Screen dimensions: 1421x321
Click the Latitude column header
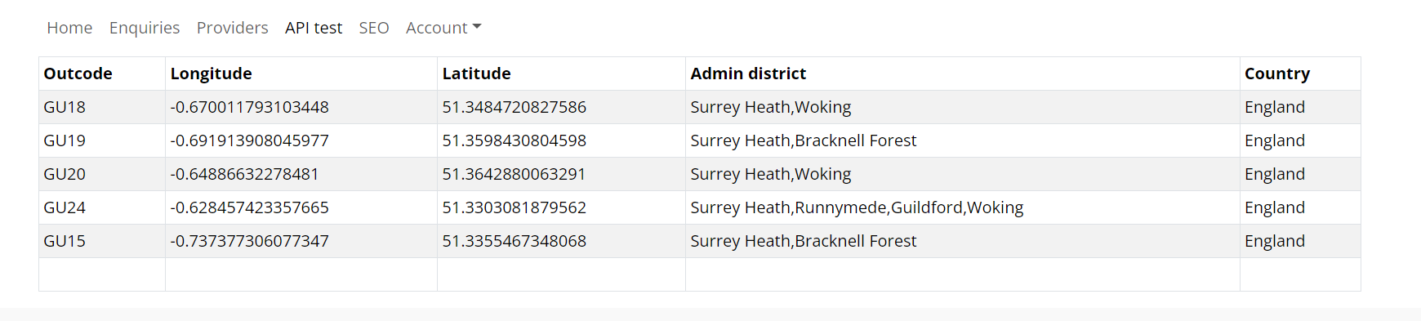coord(562,74)
